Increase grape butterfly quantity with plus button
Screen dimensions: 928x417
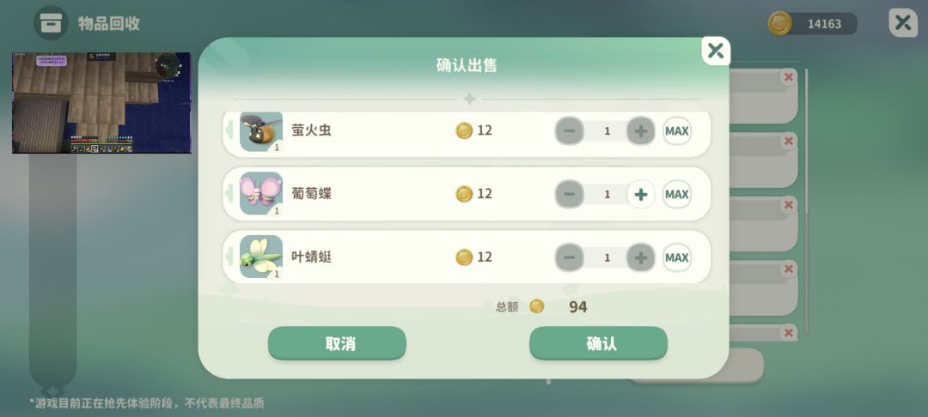click(640, 194)
